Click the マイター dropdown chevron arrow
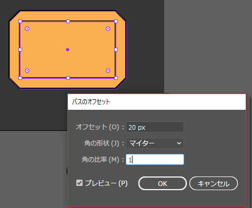Viewport: 252px width, 208px height. coord(179,143)
